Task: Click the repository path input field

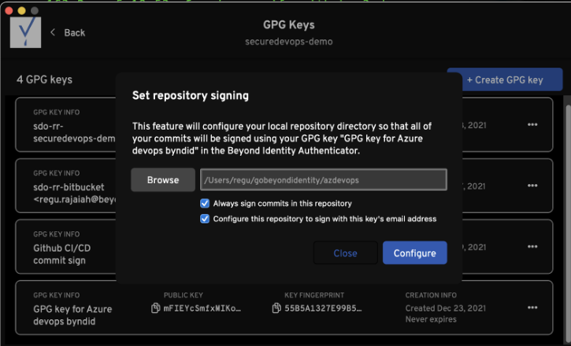Action: (x=324, y=180)
